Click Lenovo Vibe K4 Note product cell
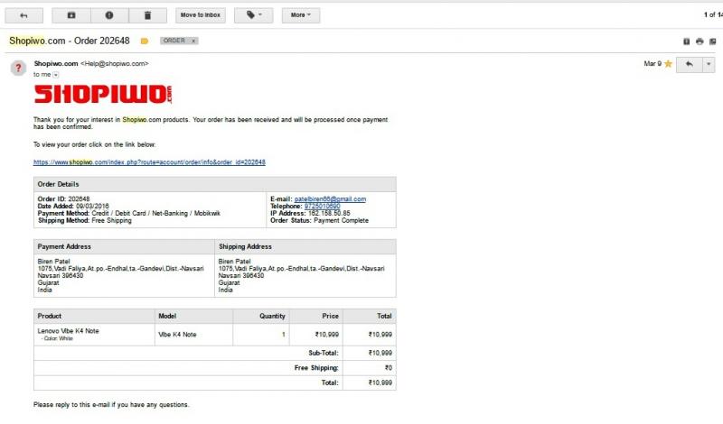This screenshot has height=424, width=723. (94, 334)
